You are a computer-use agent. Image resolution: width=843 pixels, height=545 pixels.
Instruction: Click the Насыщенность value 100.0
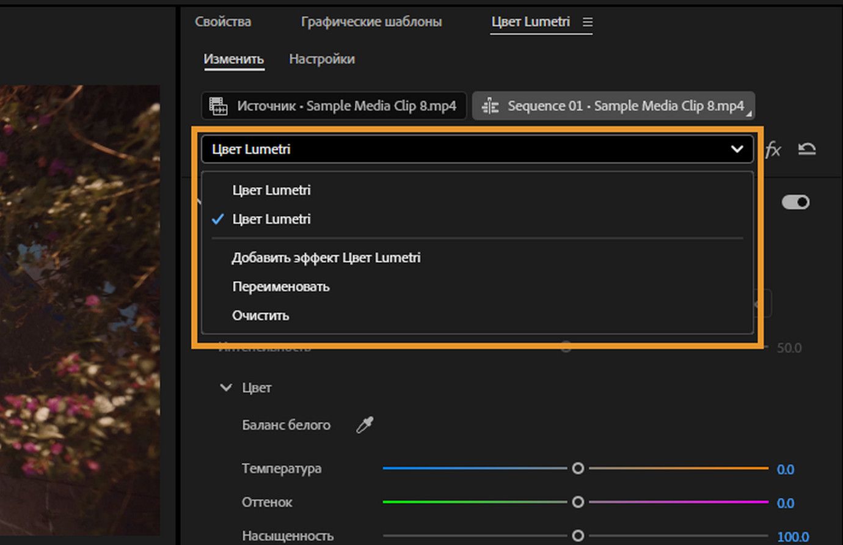(x=793, y=536)
